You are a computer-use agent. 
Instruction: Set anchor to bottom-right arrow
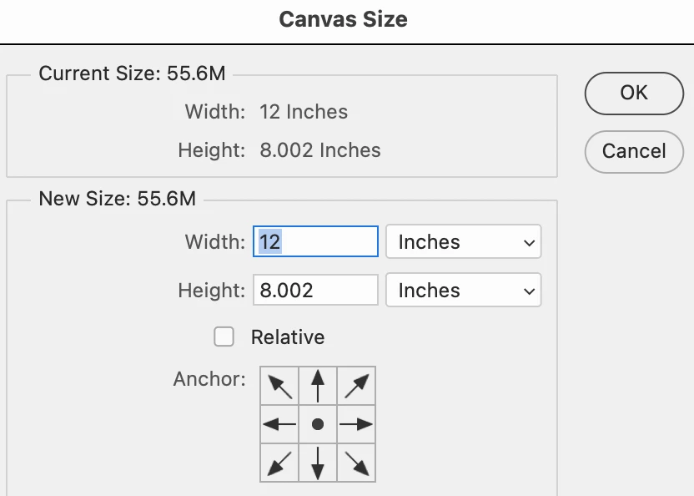355,462
